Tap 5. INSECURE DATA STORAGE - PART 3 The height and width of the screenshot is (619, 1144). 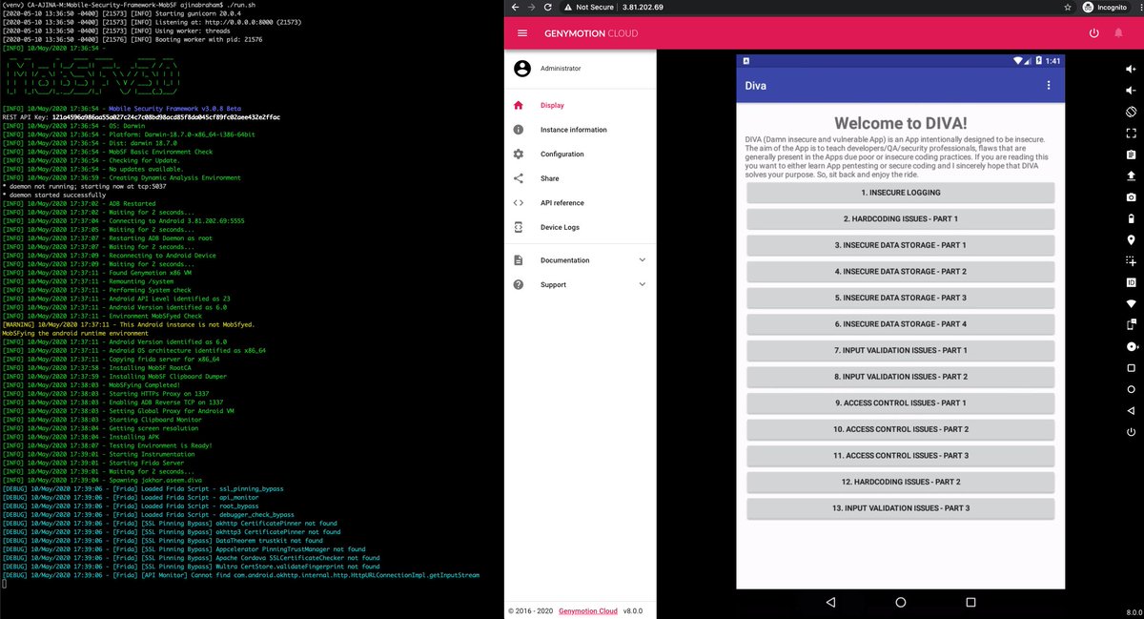coord(901,298)
